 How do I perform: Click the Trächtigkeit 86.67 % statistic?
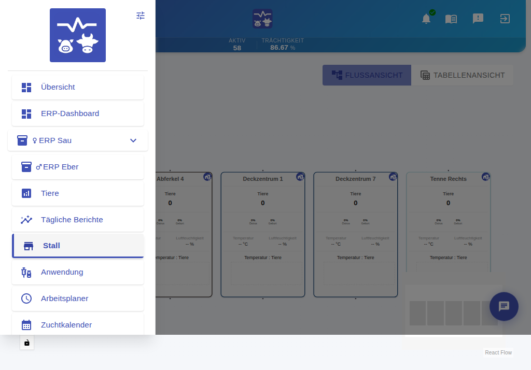pyautogui.click(x=283, y=45)
